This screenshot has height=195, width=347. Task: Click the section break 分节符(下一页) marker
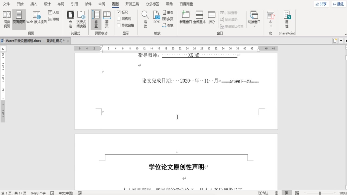[x=240, y=81]
